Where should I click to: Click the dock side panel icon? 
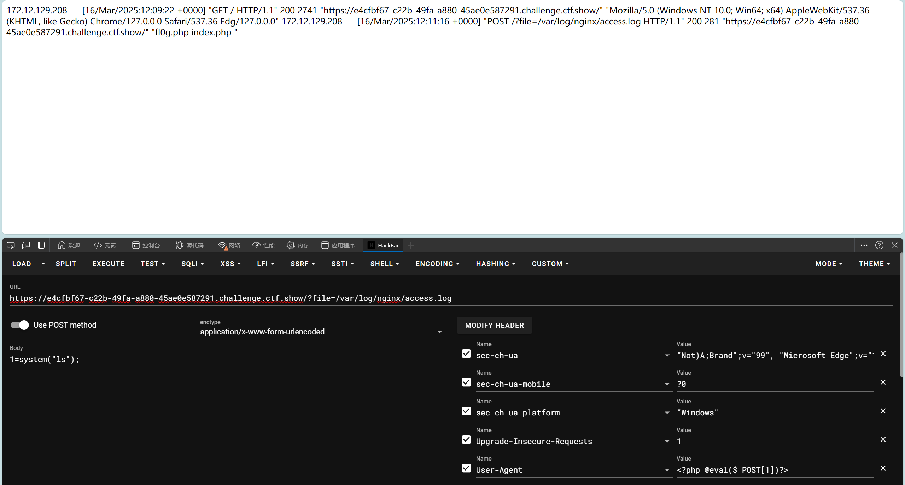[x=41, y=245]
